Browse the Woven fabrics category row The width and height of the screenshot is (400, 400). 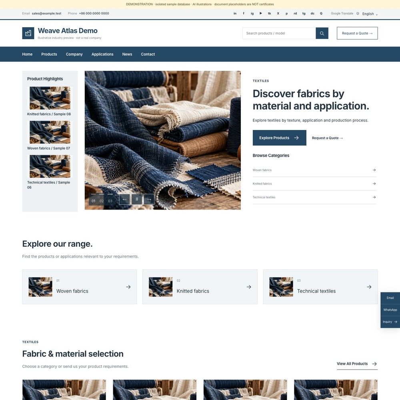click(x=314, y=170)
